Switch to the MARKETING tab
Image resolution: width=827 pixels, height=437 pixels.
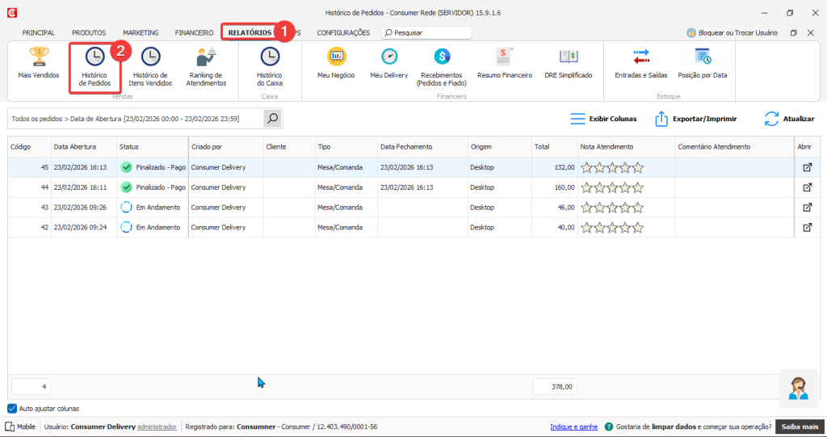(141, 33)
